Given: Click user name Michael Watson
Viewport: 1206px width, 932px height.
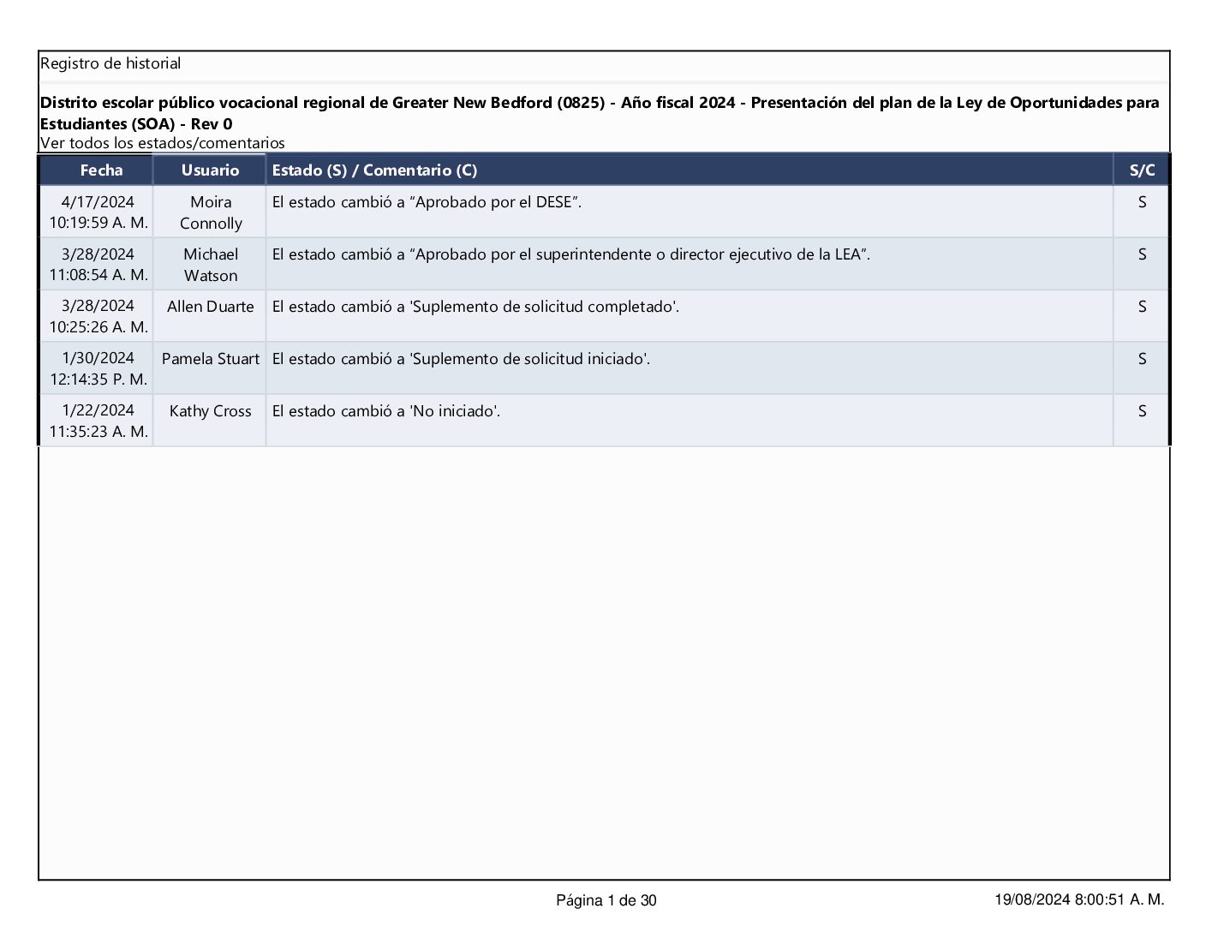Looking at the screenshot, I should click(x=211, y=265).
